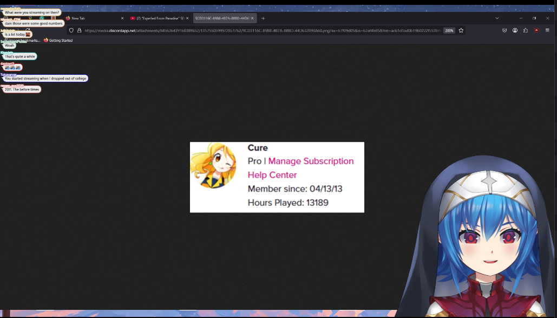557x318 pixels.
Task: Close the Expelled From Paradise tab
Action: [x=187, y=18]
